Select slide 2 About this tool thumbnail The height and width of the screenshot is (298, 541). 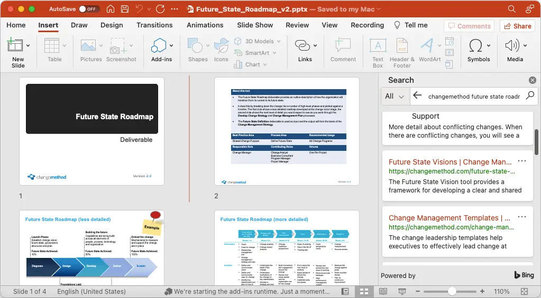[287, 131]
